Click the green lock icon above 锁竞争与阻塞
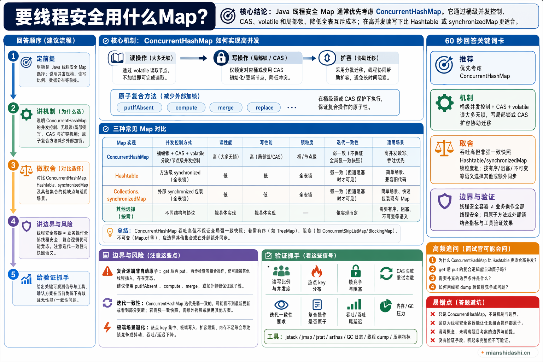The image size is (543, 362). point(356,271)
